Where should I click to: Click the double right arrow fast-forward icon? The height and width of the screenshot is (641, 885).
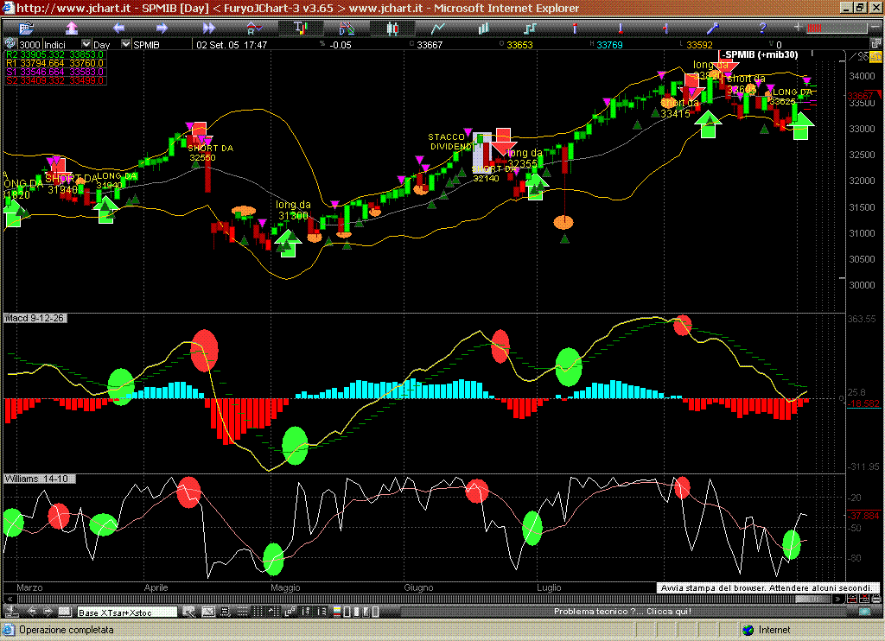208,28
